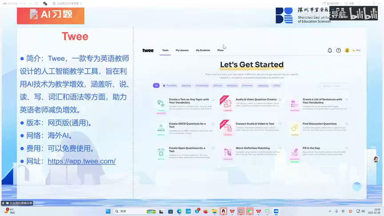Select the Vocabulary filter chip
384x216 pixels.
(x=202, y=85)
